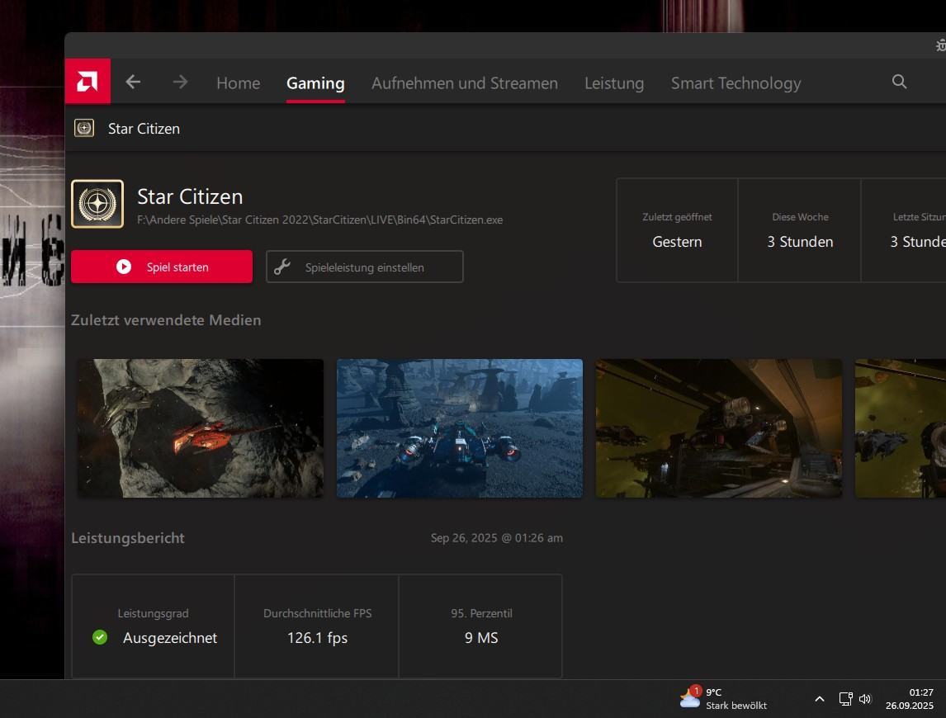Go forward with the right arrow
The width and height of the screenshot is (946, 718).
point(180,82)
